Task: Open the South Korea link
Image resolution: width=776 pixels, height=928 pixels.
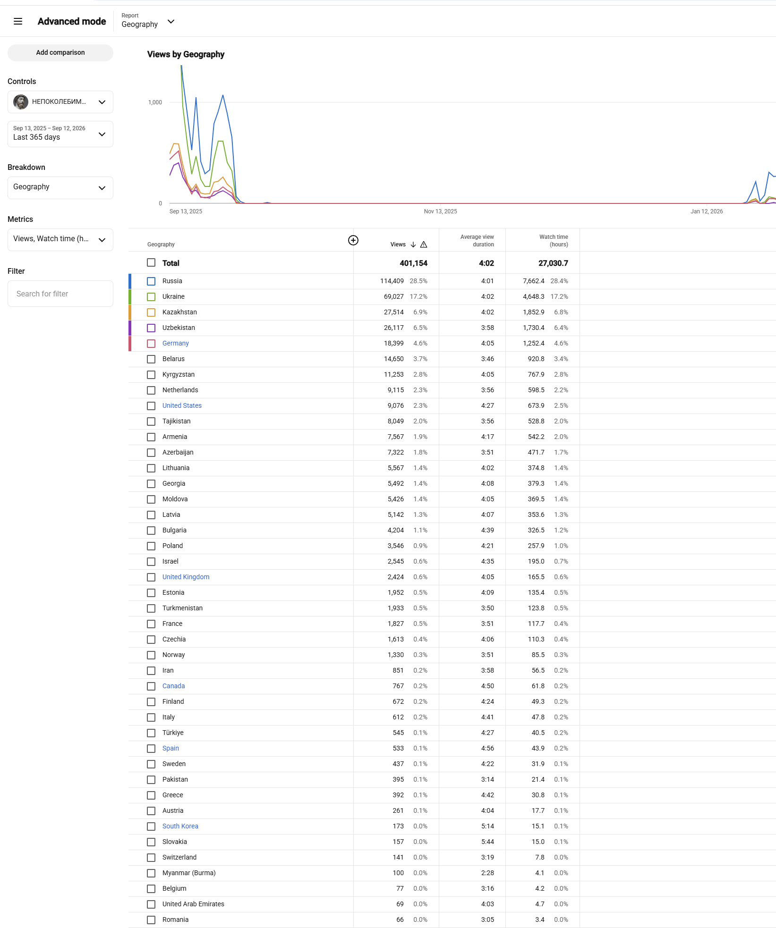Action: click(180, 826)
